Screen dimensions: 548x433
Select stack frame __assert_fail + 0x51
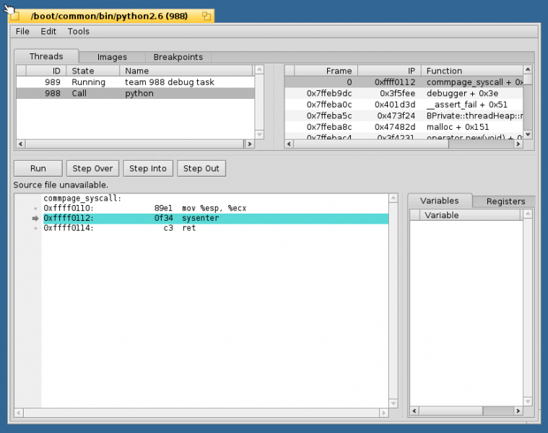coord(404,105)
